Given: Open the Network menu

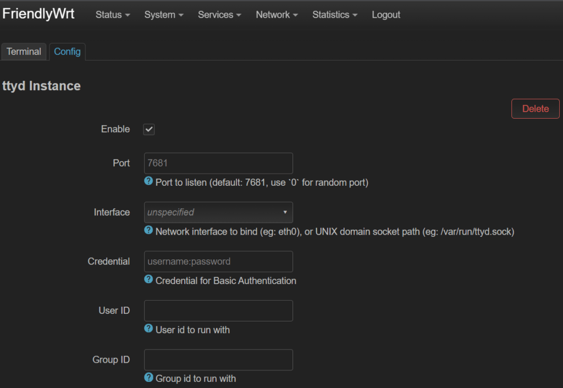Looking at the screenshot, I should (277, 15).
